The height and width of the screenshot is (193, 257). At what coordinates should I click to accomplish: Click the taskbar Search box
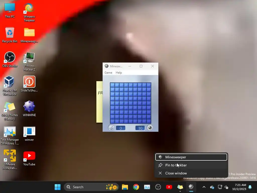pos(91,187)
